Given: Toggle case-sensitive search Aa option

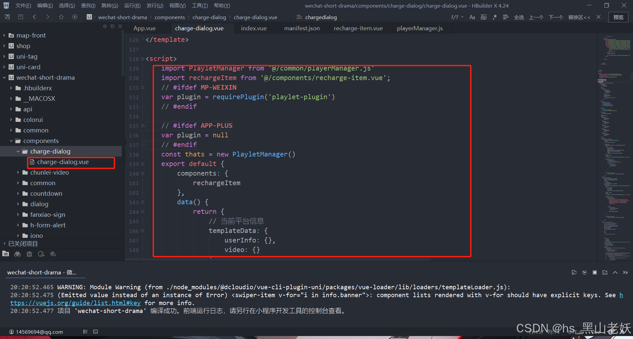Looking at the screenshot, I should [472, 17].
